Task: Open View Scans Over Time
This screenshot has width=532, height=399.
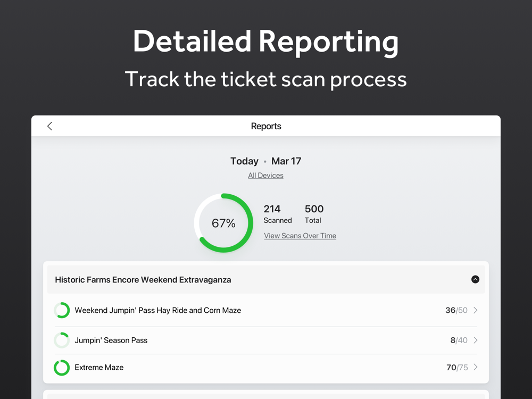Action: [x=300, y=236]
